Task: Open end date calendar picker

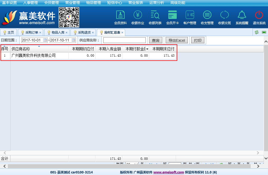Action: 73,40
